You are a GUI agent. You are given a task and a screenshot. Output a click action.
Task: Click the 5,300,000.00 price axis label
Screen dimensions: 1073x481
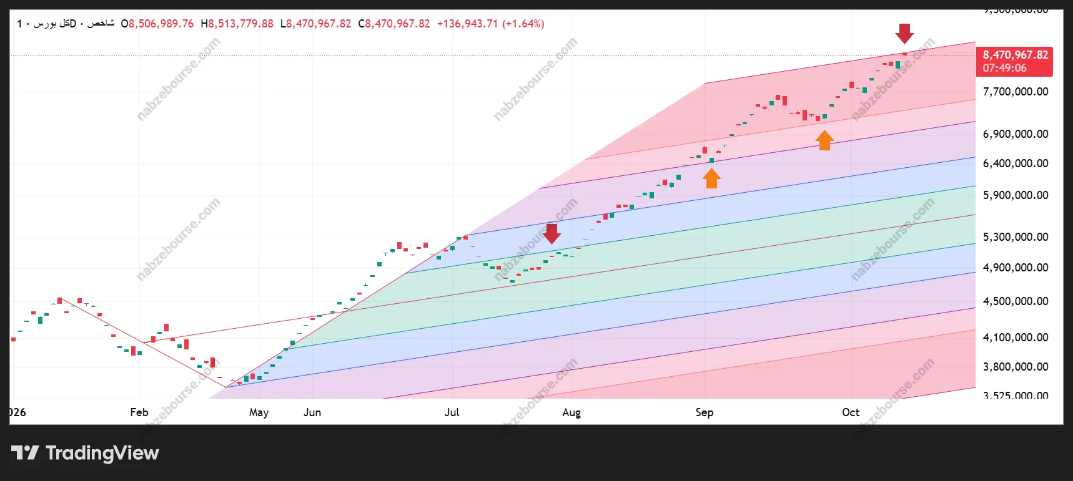[1016, 237]
